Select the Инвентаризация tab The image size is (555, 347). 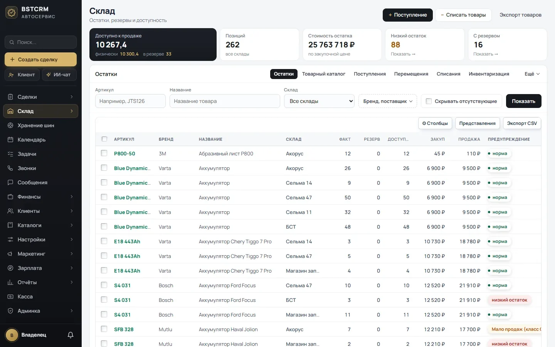[x=489, y=74]
